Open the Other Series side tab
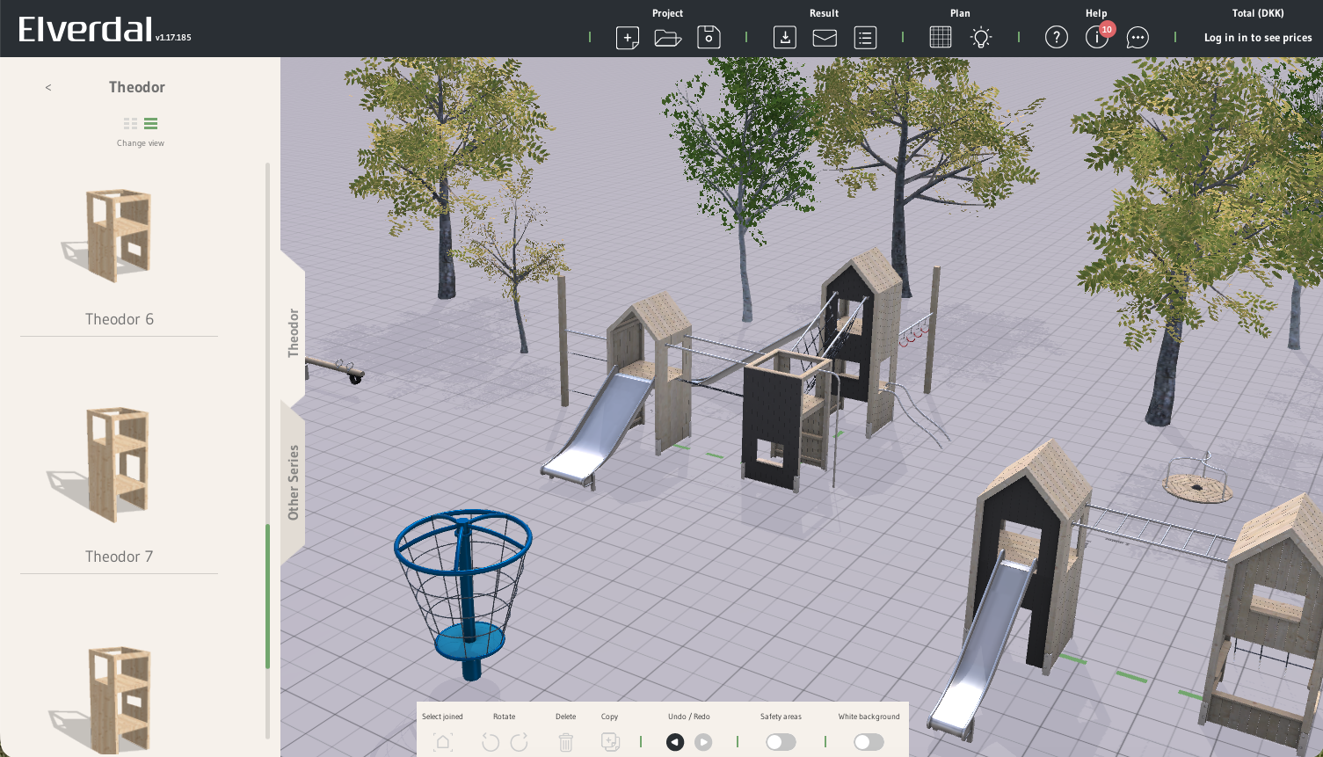The width and height of the screenshot is (1323, 757). (x=294, y=482)
